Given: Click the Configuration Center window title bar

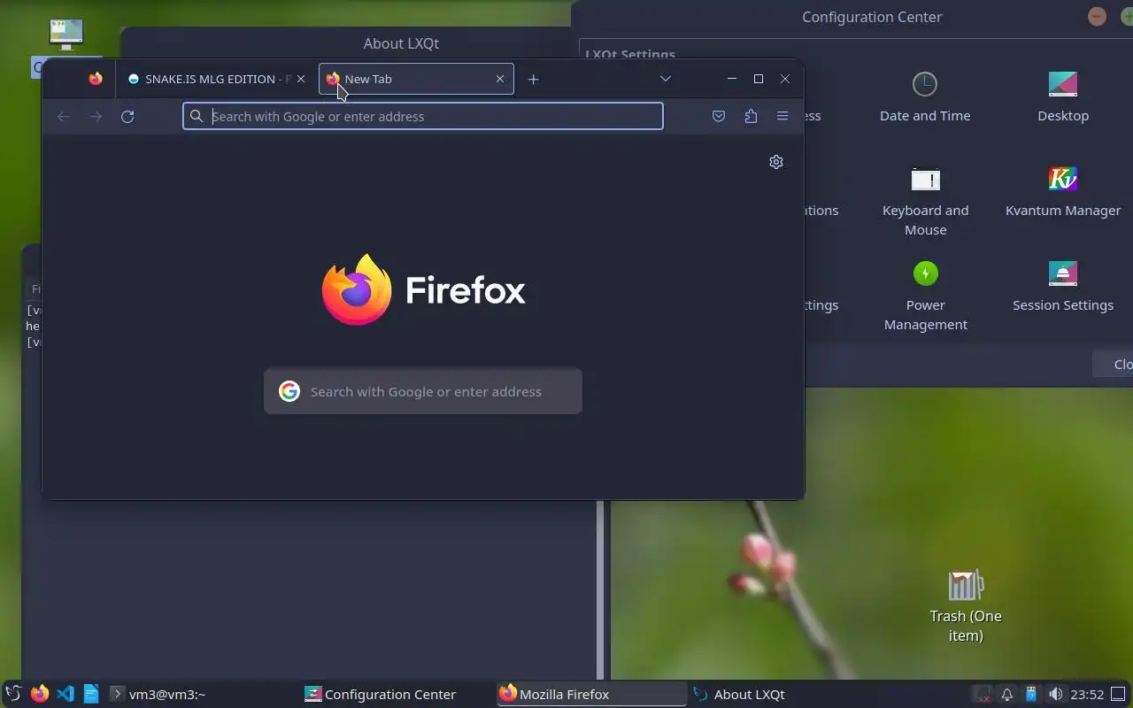Looking at the screenshot, I should coord(872,17).
